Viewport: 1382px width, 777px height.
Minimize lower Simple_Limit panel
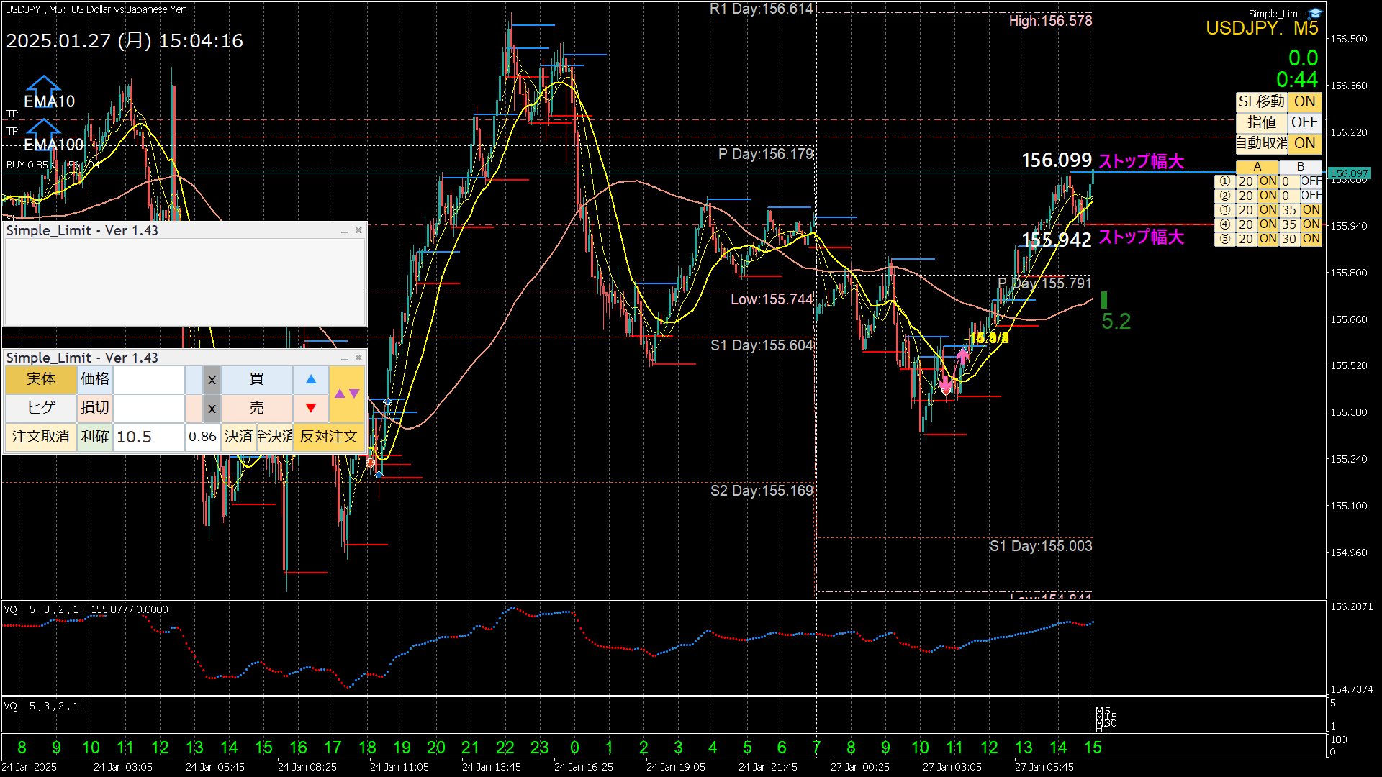(x=344, y=358)
